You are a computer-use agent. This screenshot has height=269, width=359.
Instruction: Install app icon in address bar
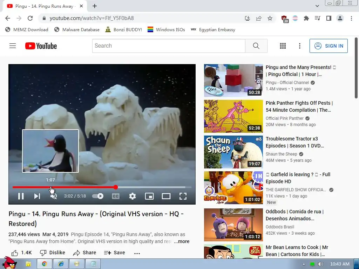[247, 18]
